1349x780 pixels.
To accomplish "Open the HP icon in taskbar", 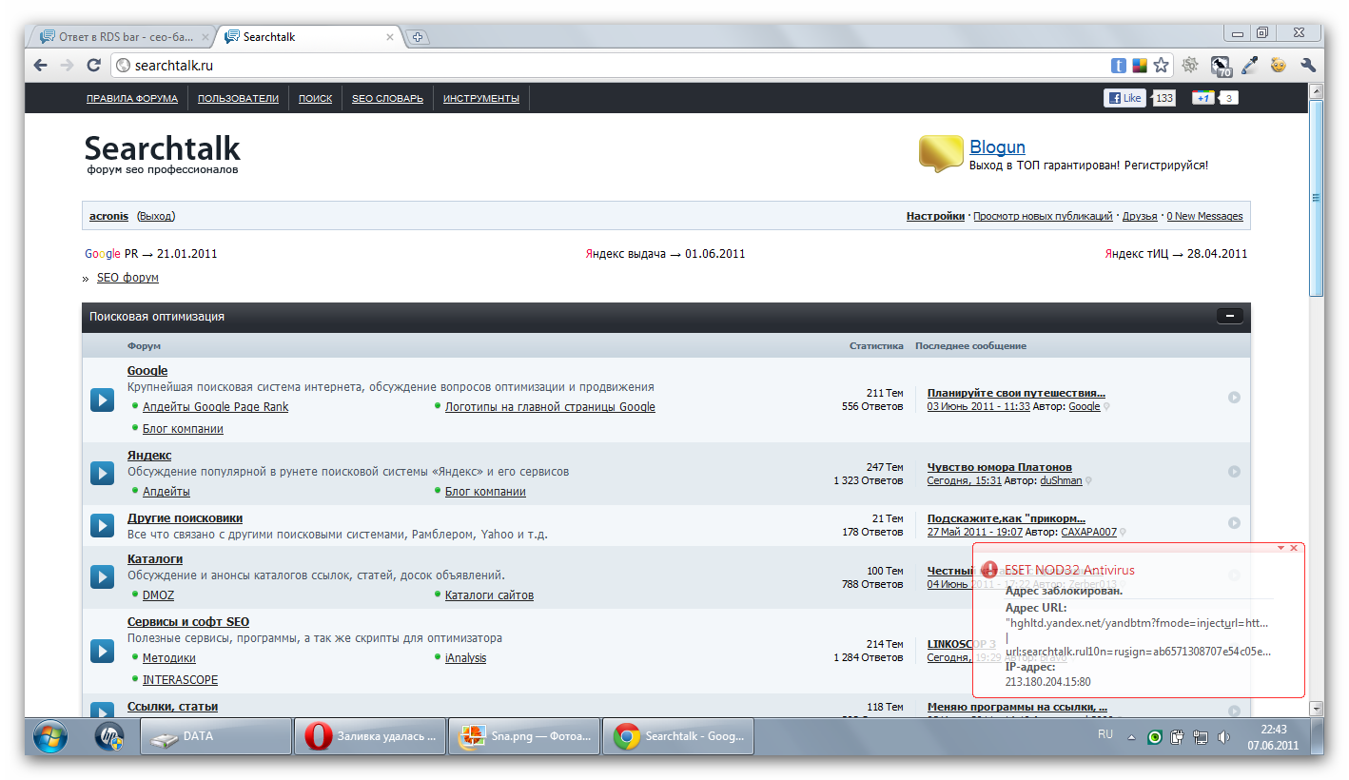I will pyautogui.click(x=109, y=736).
